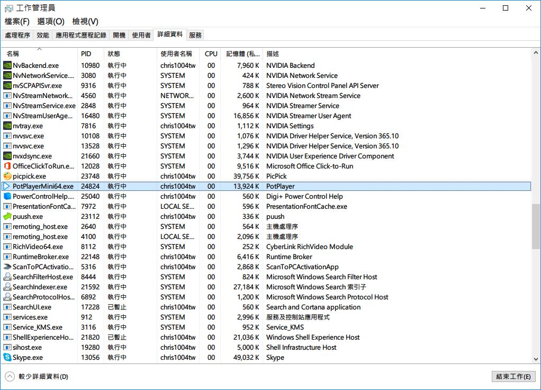This screenshot has height=390, width=541.
Task: Click the OfficeClickToRun.exe Office icon
Action: pos(7,166)
